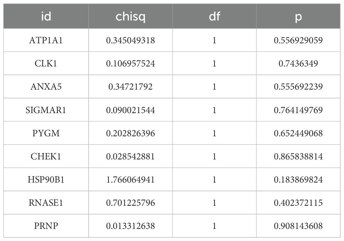
Task: Select the ATP1A1 id cell
Action: coord(46,41)
